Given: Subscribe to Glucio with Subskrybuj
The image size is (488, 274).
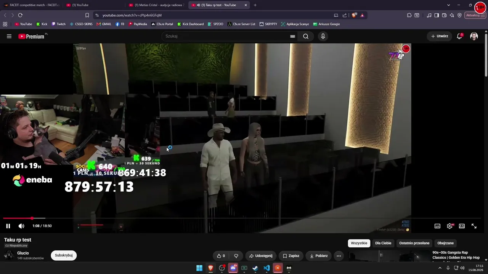Looking at the screenshot, I should pos(64,255).
